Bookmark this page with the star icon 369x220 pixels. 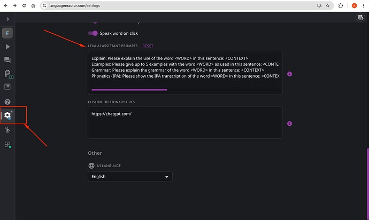coord(328,5)
